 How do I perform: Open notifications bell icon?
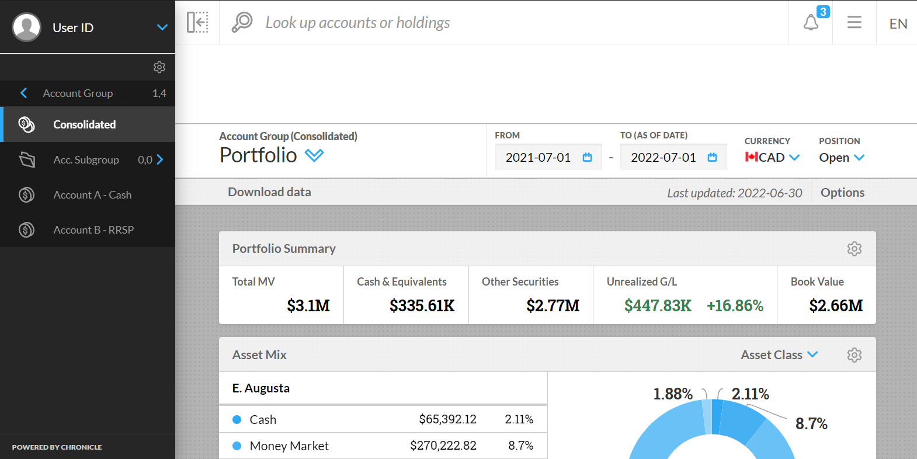point(811,23)
